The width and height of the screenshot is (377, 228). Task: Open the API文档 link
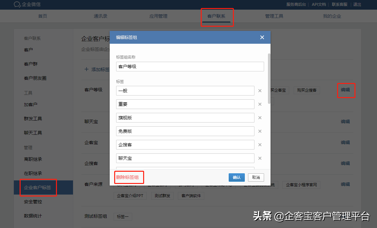pyautogui.click(x=319, y=4)
